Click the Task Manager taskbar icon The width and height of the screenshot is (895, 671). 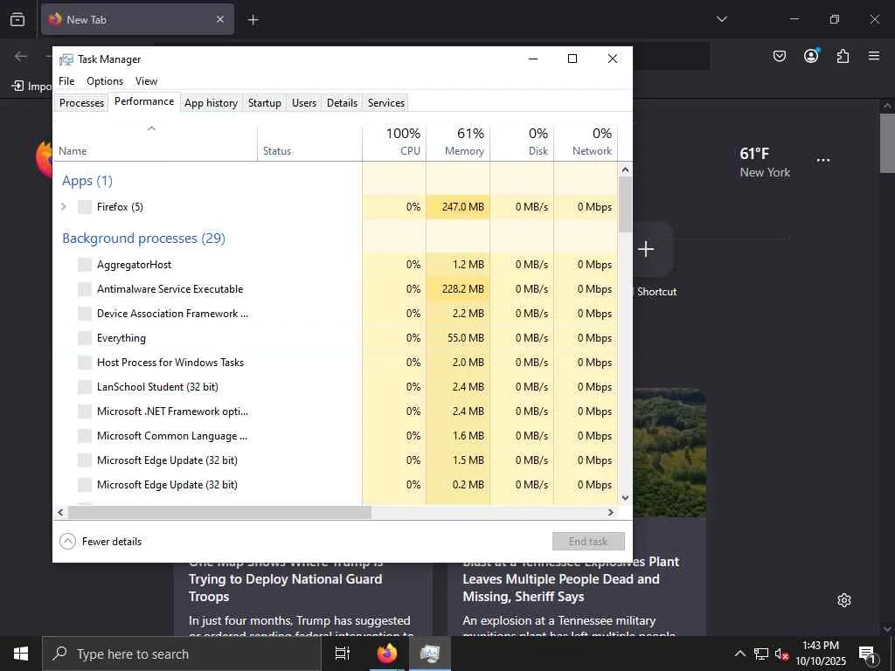tap(430, 654)
